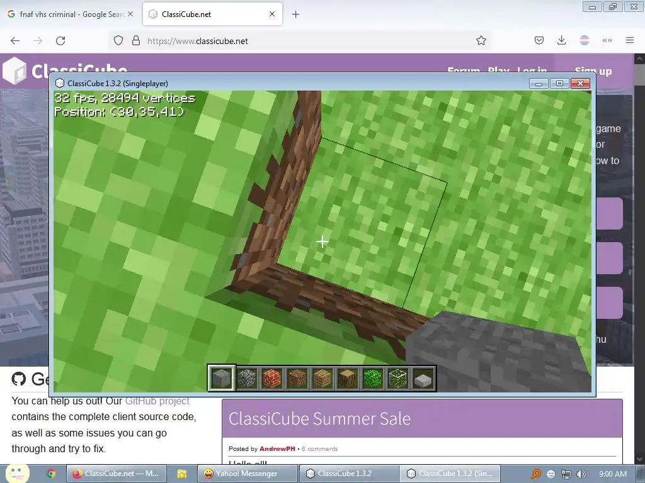
Task: Open the folder icon in taskbar
Action: coord(182,474)
